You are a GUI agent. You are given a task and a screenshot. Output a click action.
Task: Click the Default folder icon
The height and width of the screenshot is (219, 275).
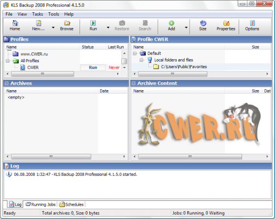click(142, 53)
